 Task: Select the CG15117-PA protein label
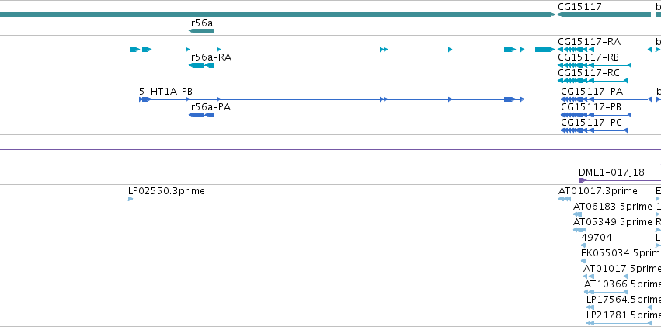coord(592,92)
